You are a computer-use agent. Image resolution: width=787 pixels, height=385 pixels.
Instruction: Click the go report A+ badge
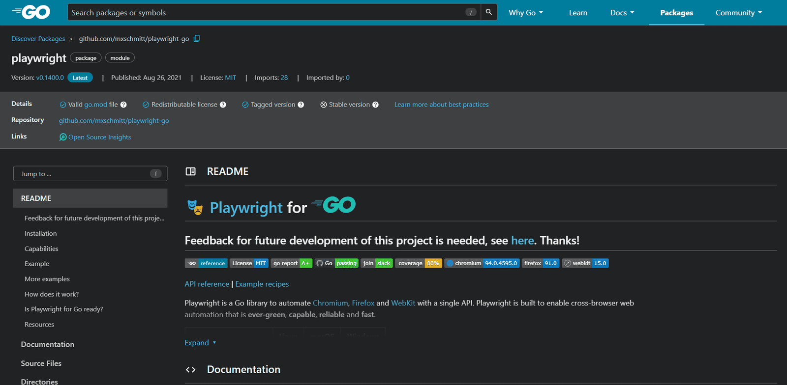coord(292,263)
